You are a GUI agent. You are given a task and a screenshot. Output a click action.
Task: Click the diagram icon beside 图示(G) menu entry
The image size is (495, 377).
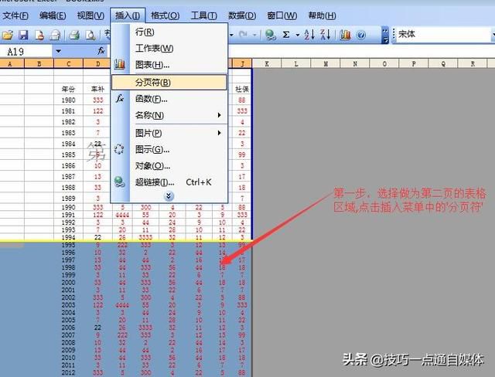pyautogui.click(x=119, y=149)
